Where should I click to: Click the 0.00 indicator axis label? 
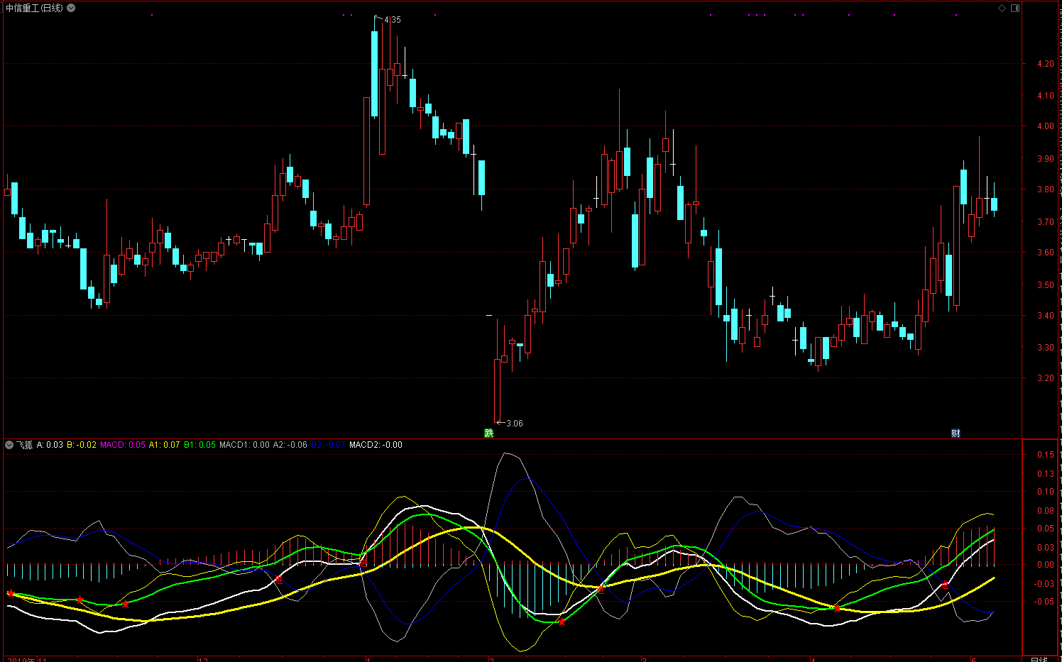[1045, 565]
